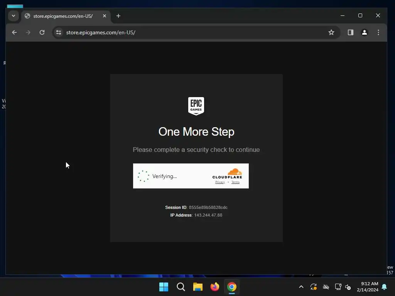Open a new tab with plus button
Image resolution: width=395 pixels, height=296 pixels.
[x=118, y=16]
